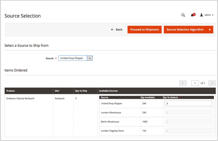The image size is (218, 141).
Task: Sort by SKU column header
Action: click(x=63, y=91)
